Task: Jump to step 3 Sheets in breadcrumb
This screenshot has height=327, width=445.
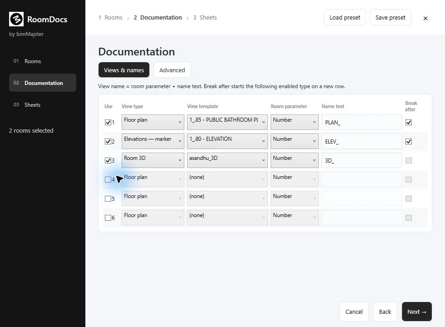Action: click(x=205, y=18)
